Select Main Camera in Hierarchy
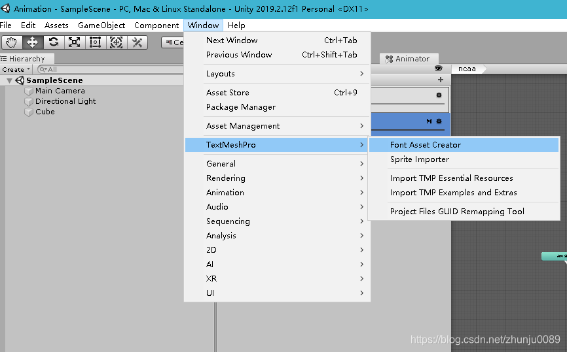 point(60,91)
